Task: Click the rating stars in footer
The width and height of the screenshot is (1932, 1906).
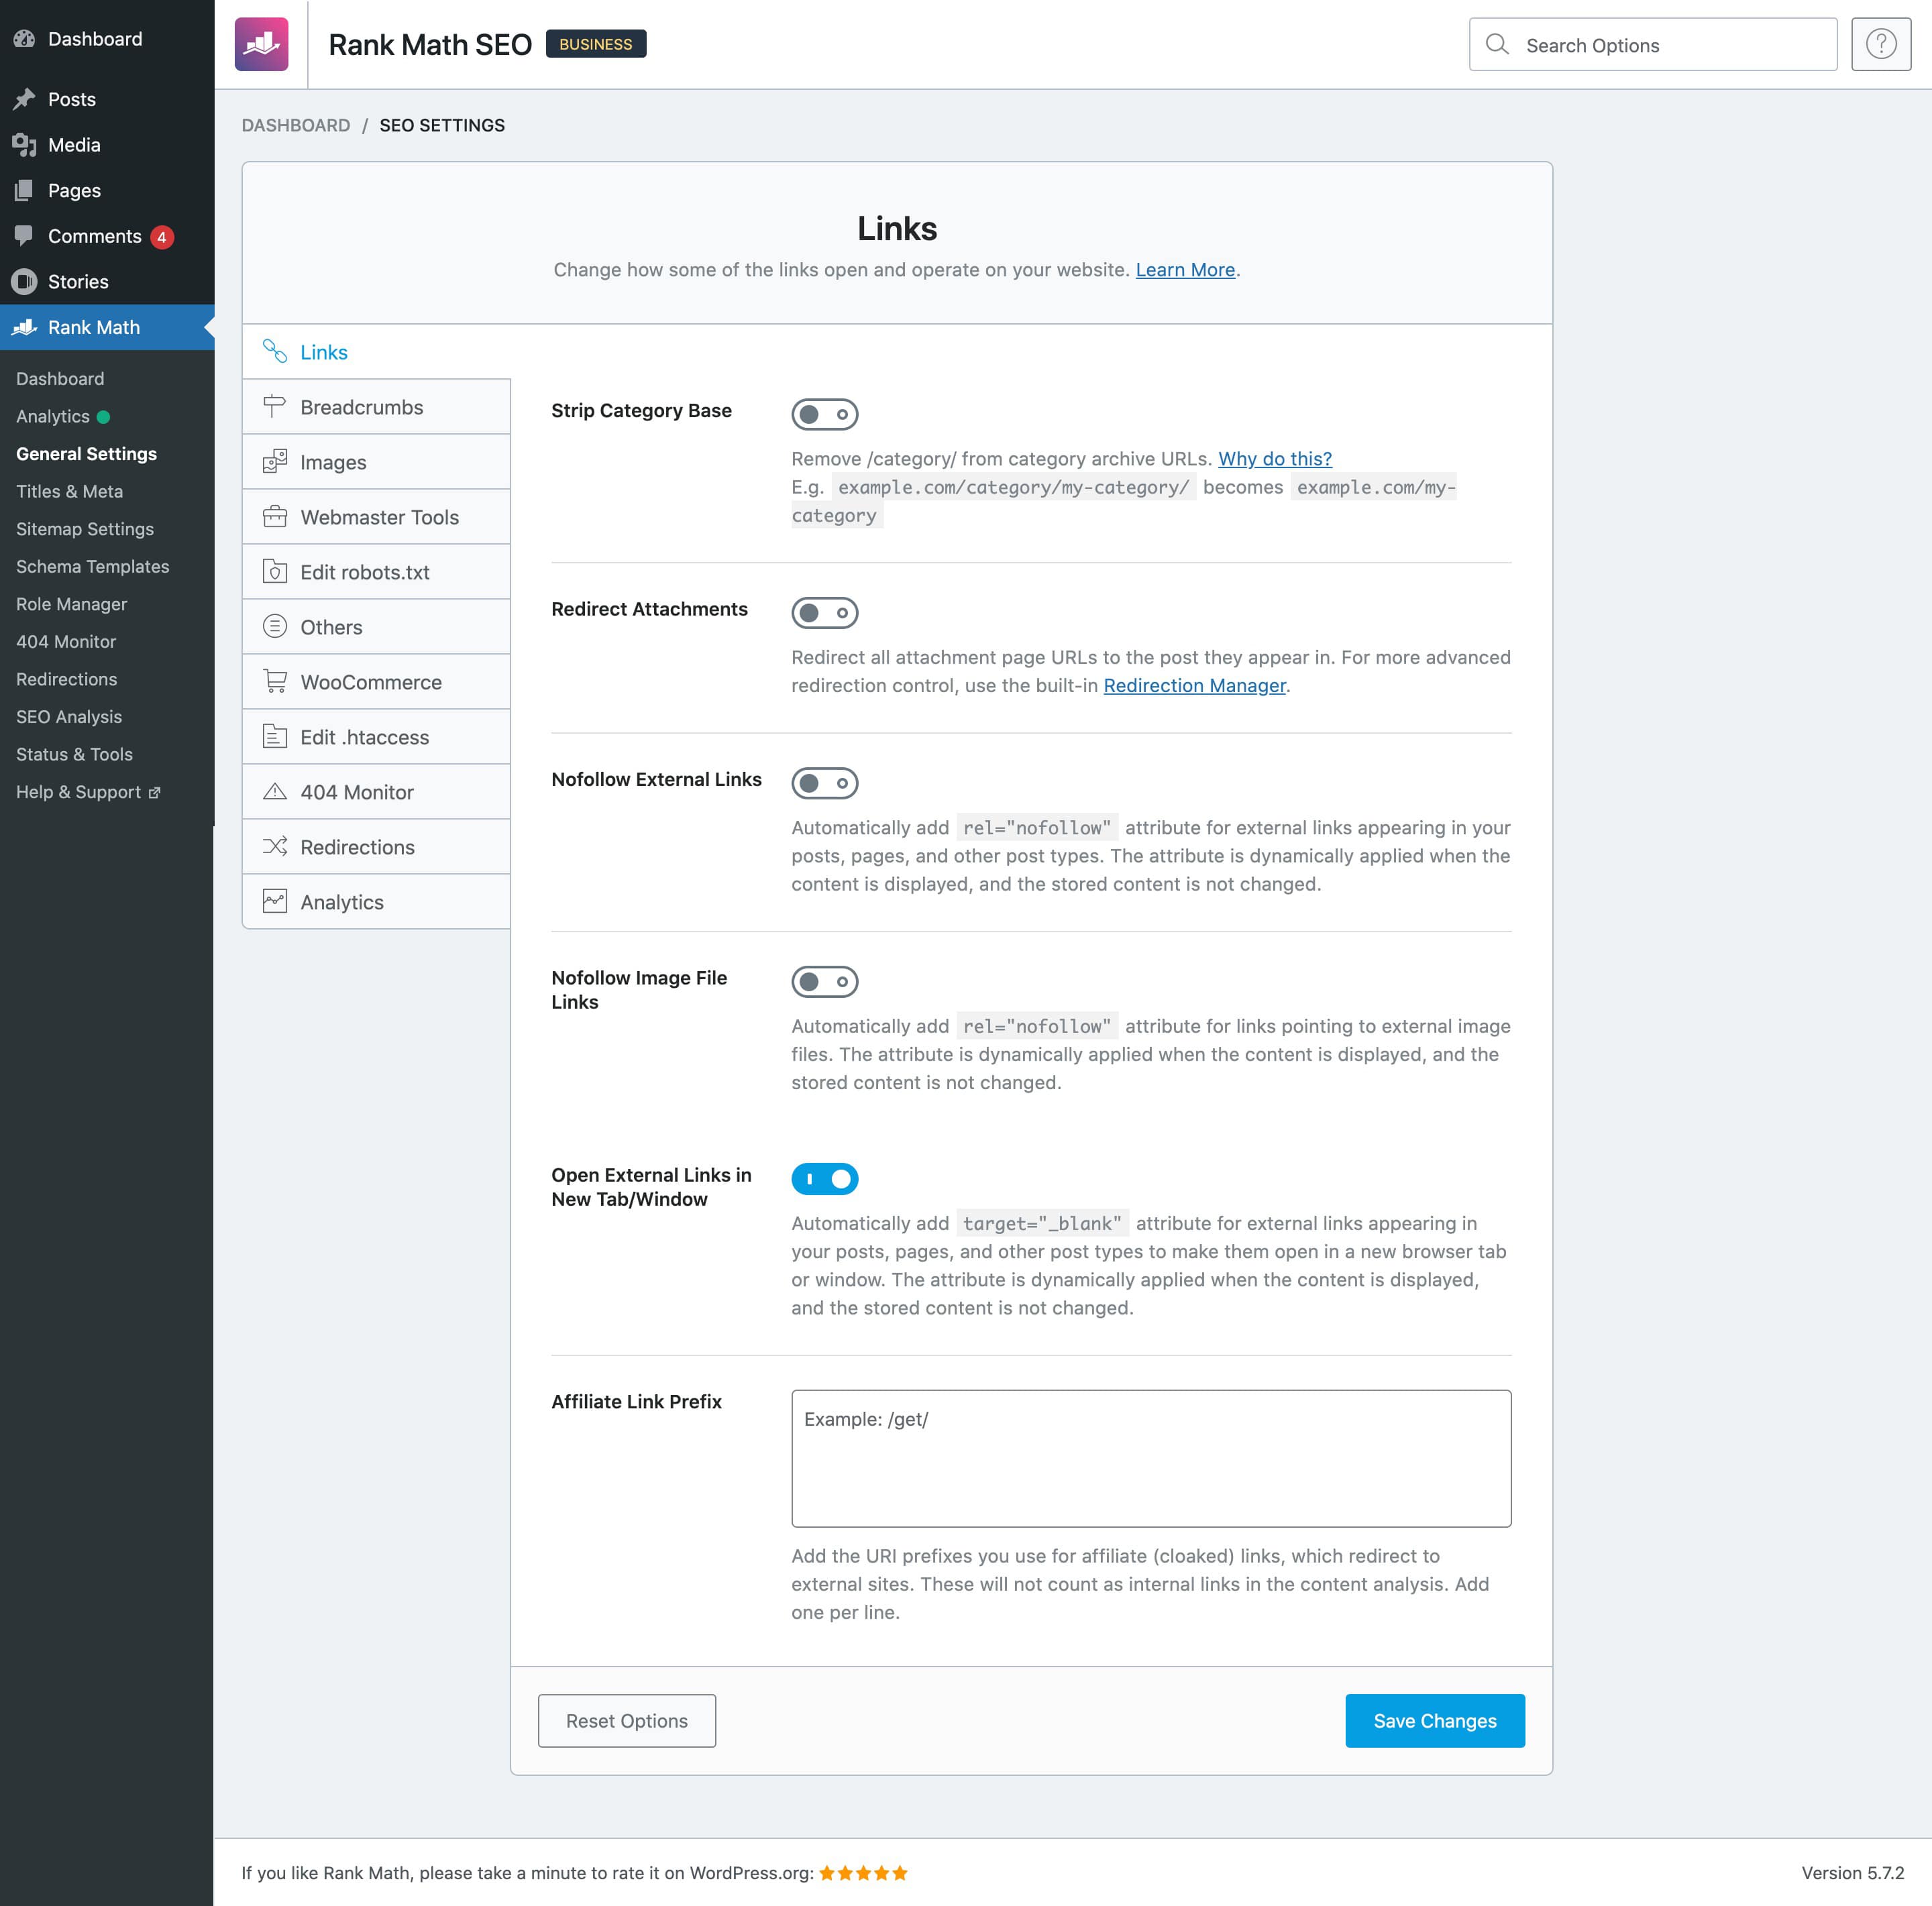Action: (863, 1873)
